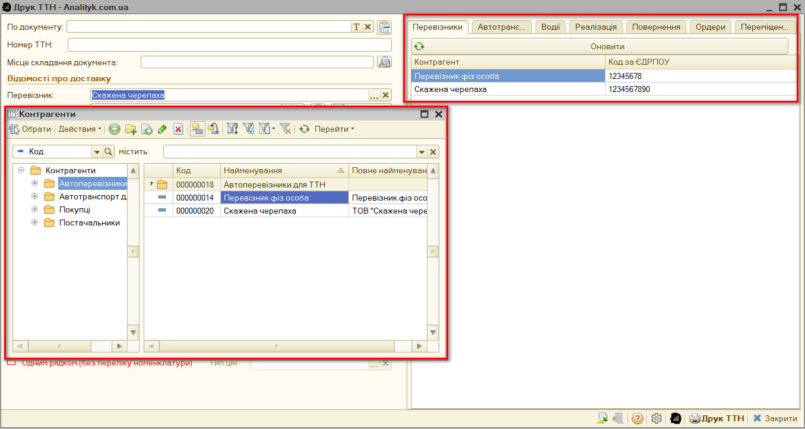Switch to the Водії tab
The height and width of the screenshot is (429, 805).
pyautogui.click(x=551, y=27)
